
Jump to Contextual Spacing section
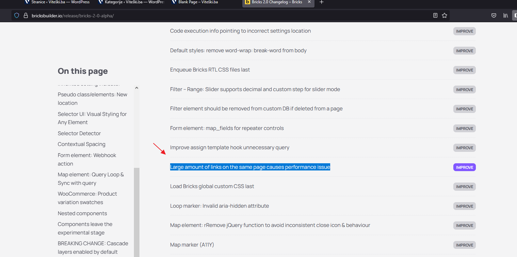click(82, 144)
